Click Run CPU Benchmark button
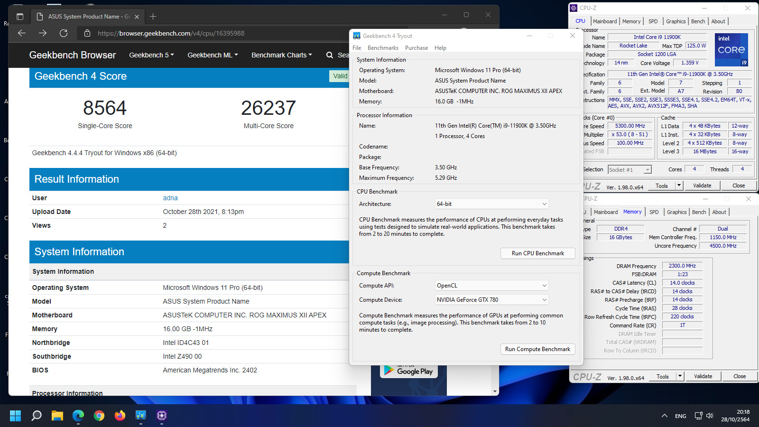This screenshot has height=427, width=759. point(538,253)
